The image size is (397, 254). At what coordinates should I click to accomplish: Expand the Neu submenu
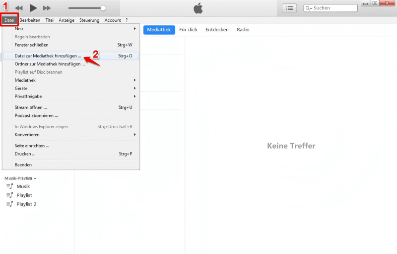coord(71,29)
